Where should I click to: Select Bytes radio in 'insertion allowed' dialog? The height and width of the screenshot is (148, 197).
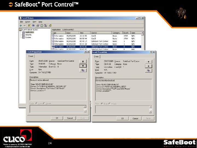coord(36,103)
